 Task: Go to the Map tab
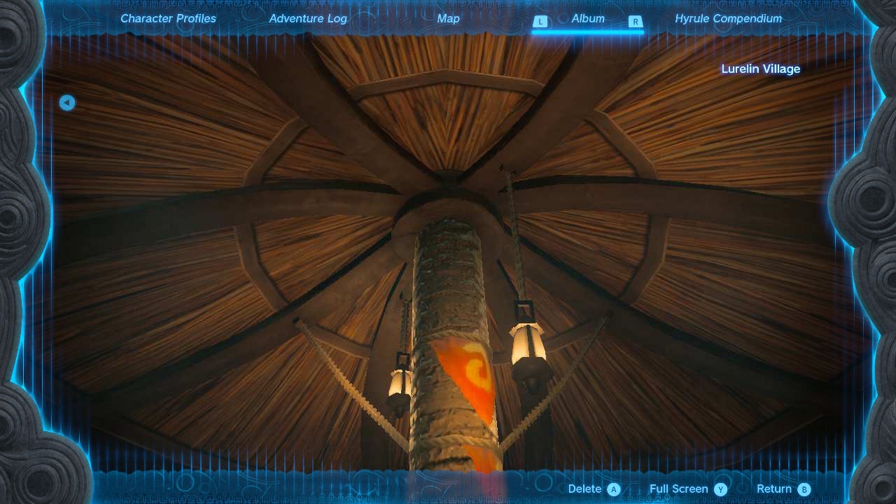(x=448, y=19)
